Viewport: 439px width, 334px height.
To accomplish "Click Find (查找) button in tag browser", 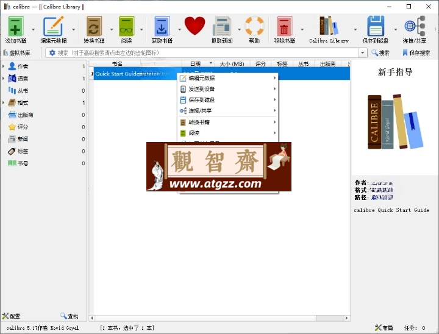I will coord(69,316).
